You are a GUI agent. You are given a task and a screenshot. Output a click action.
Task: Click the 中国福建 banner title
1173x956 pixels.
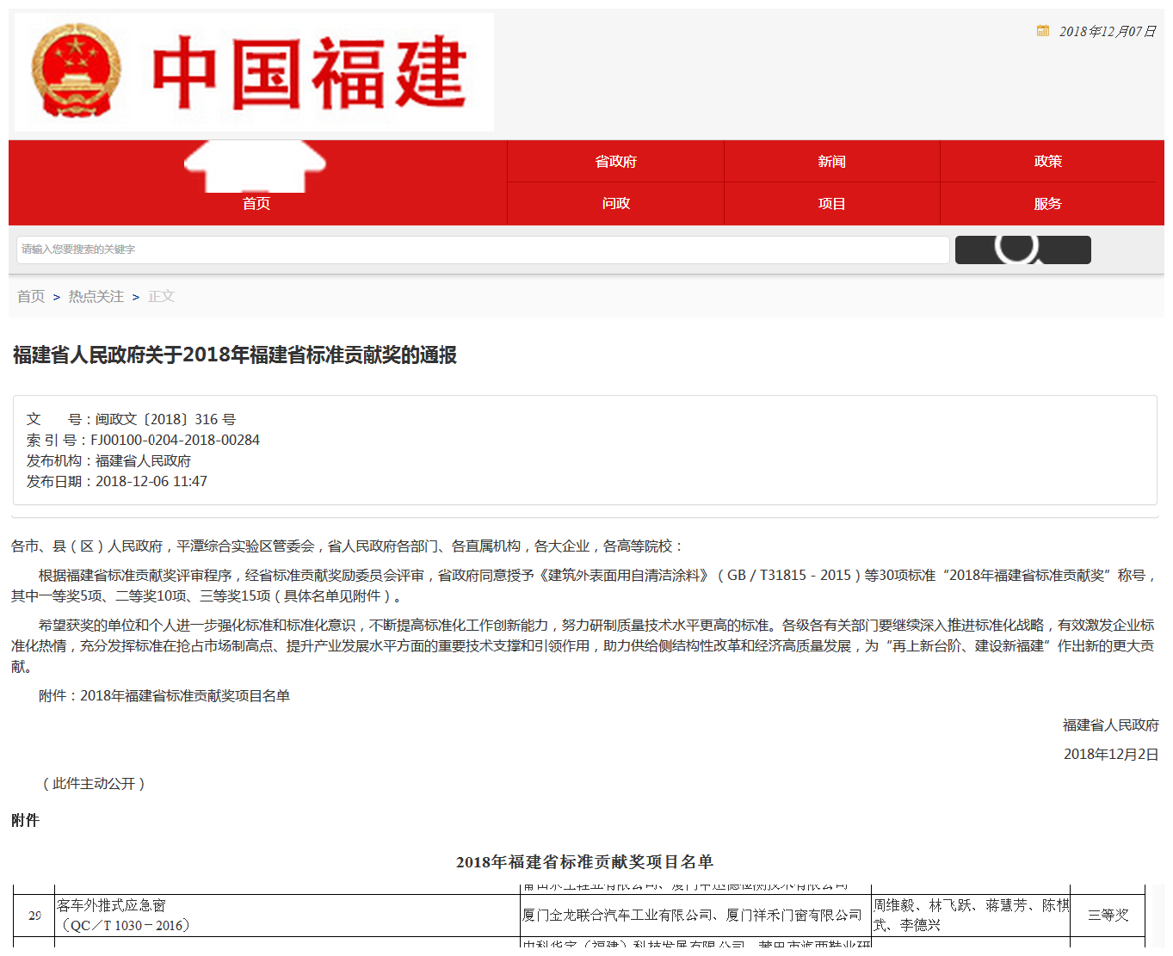pos(309,73)
